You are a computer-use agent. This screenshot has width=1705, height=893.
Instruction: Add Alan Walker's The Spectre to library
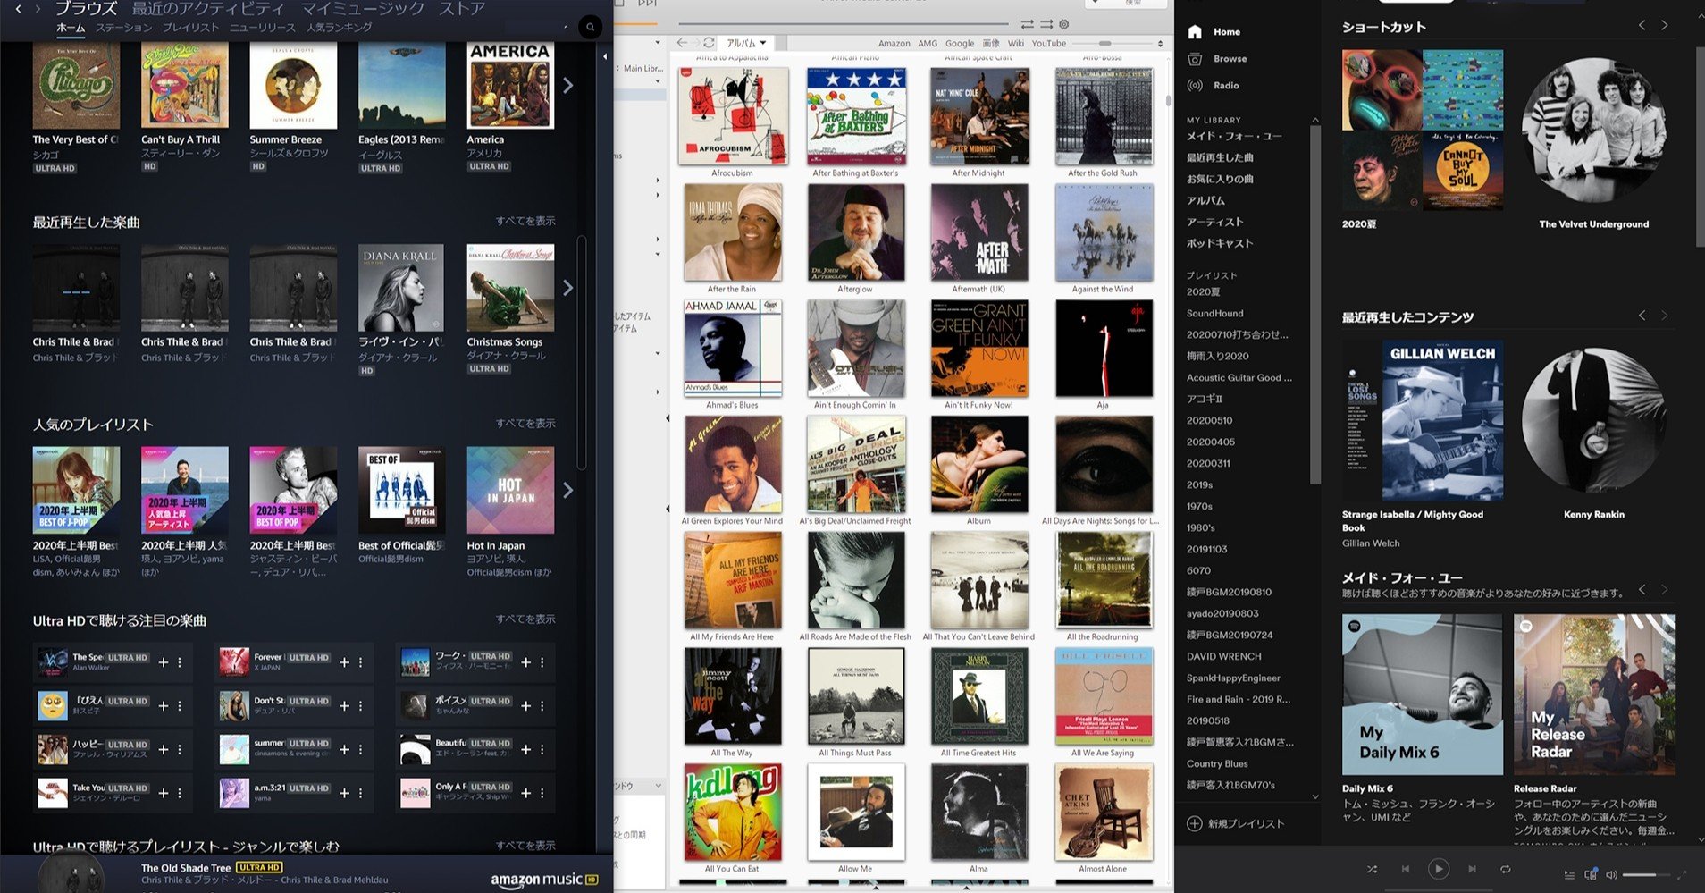(x=164, y=662)
